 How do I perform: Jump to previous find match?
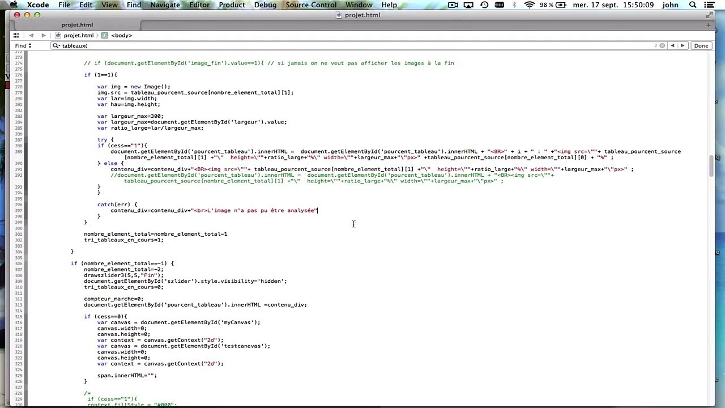[672, 46]
